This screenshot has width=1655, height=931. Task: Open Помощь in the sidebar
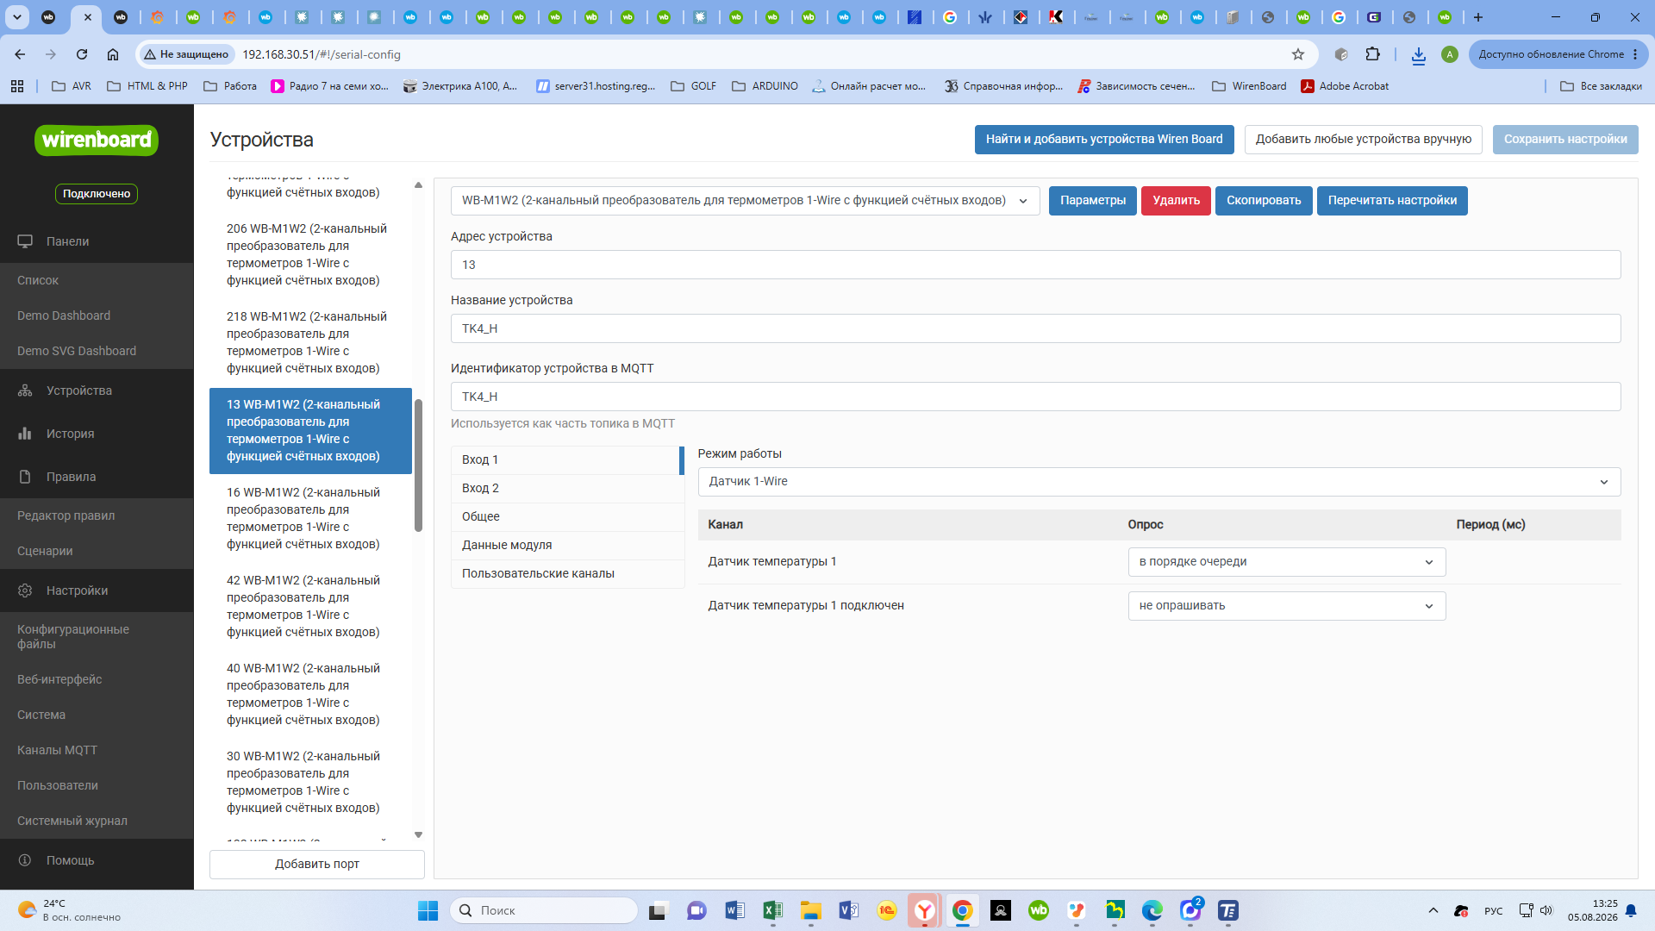[x=97, y=860]
